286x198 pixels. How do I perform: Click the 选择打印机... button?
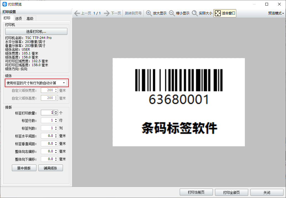(x=36, y=32)
